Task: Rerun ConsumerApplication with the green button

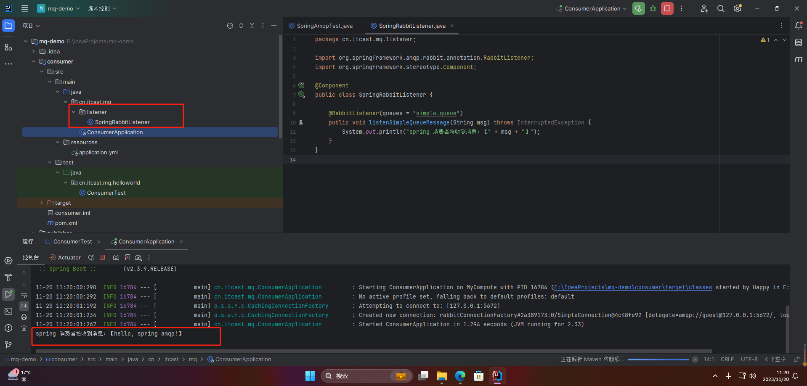Action: (638, 8)
